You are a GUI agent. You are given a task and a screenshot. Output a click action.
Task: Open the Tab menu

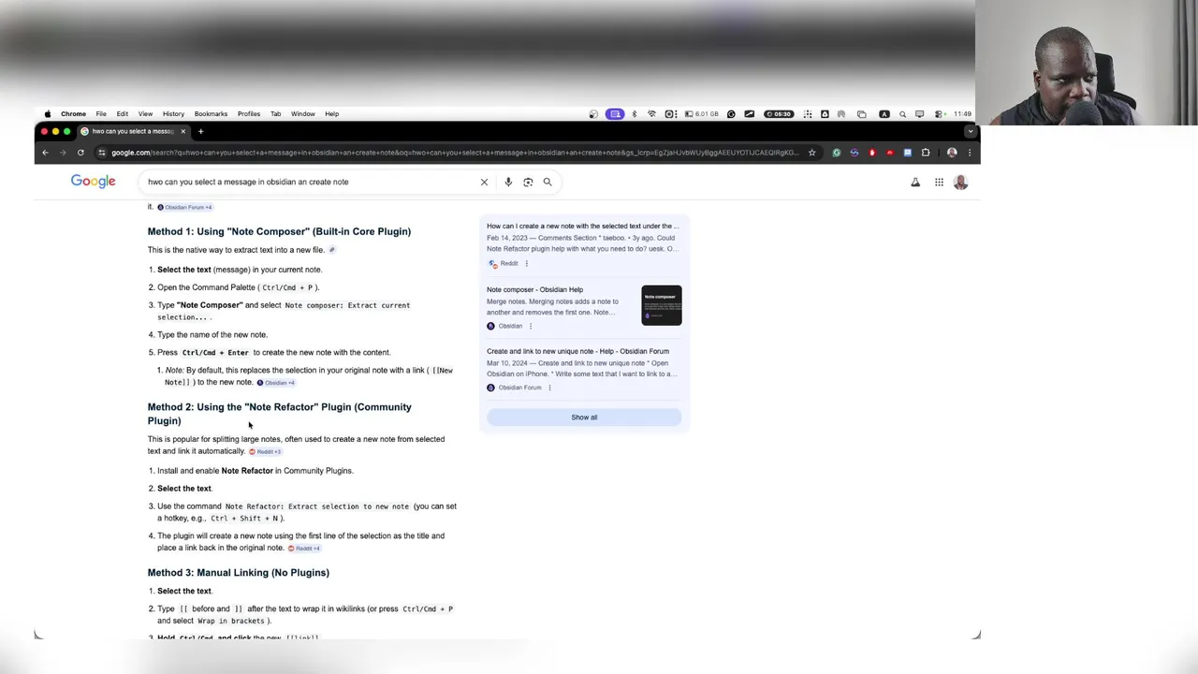click(x=275, y=114)
